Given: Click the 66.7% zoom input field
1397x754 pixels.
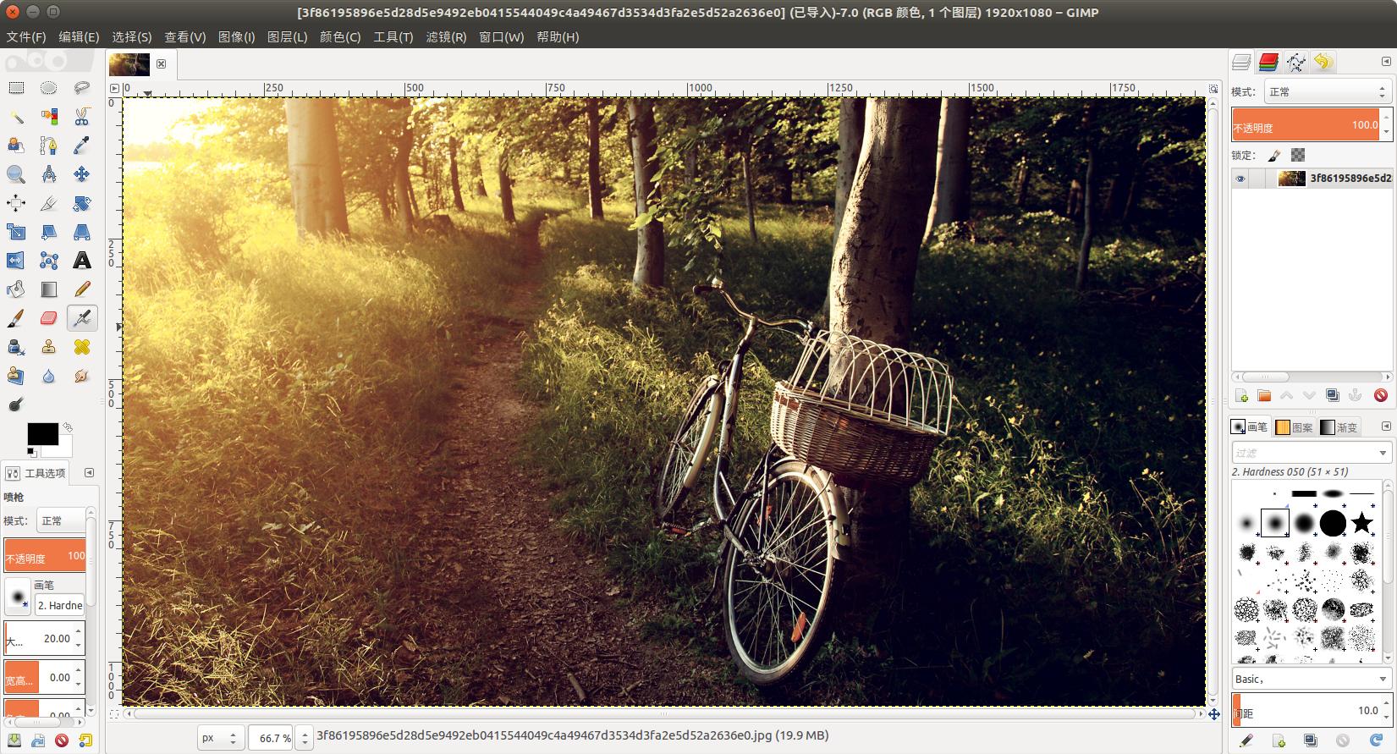Looking at the screenshot, I should pyautogui.click(x=271, y=738).
